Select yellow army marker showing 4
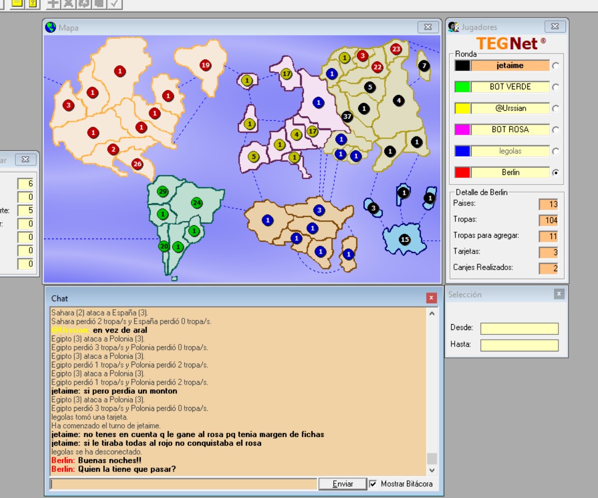Viewport: 598px width, 498px height. coord(296,134)
